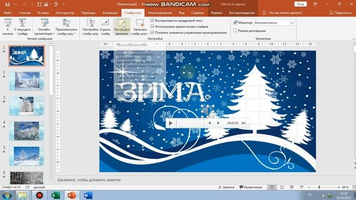Select slide 2 thumbnail
356x200 pixels.
[27, 81]
